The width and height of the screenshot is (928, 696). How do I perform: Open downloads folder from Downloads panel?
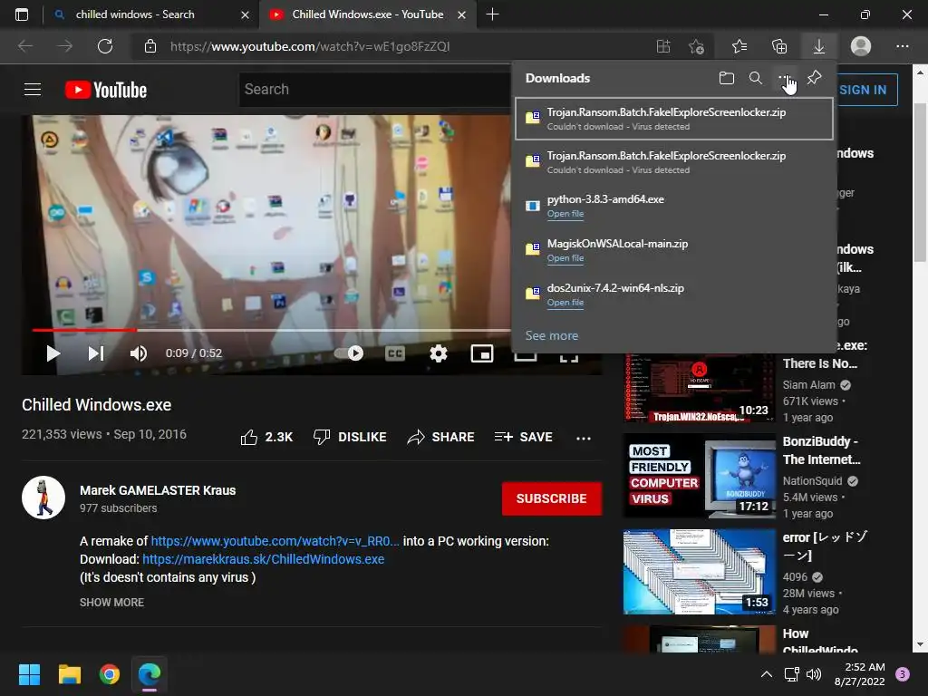[727, 78]
